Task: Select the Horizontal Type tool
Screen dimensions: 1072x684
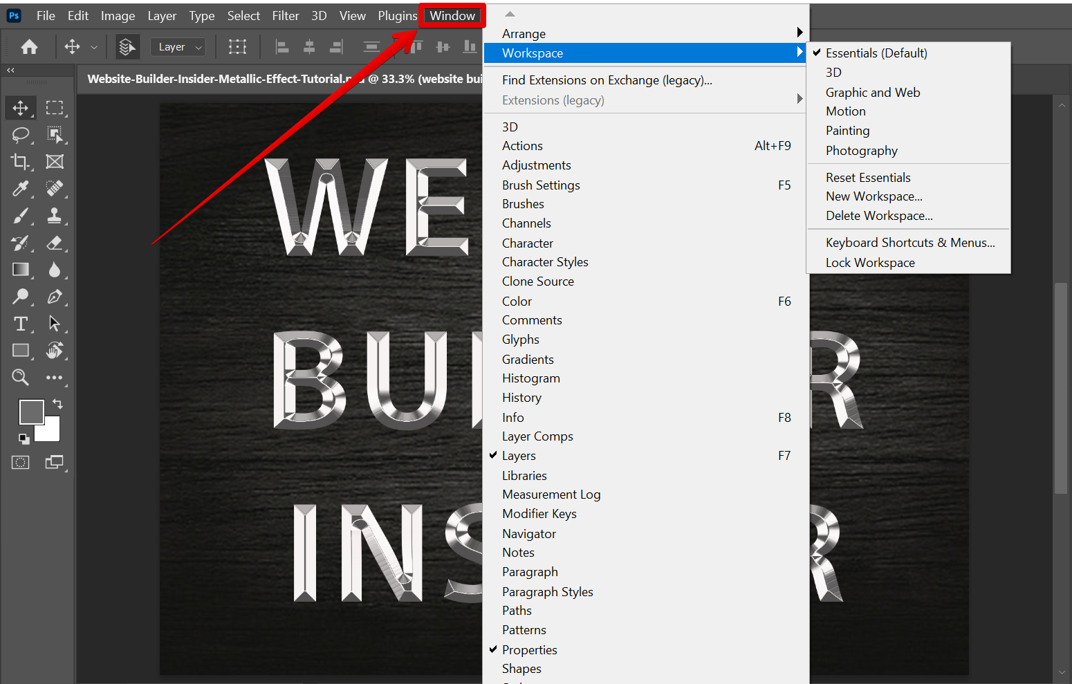Action: 20,324
